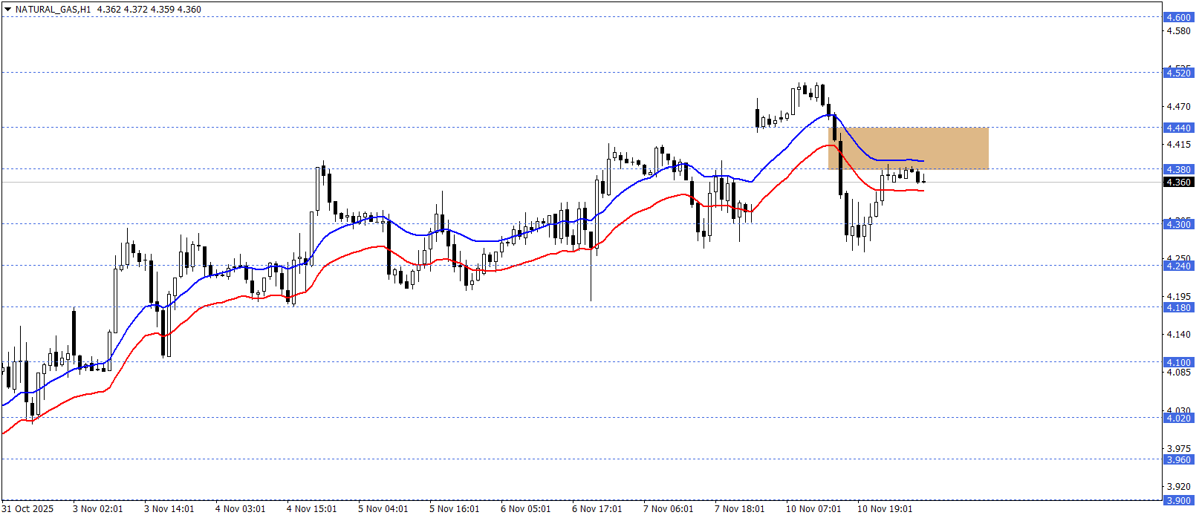Select the 4.520 horizontal level label
1199x518 pixels.
(x=1178, y=73)
